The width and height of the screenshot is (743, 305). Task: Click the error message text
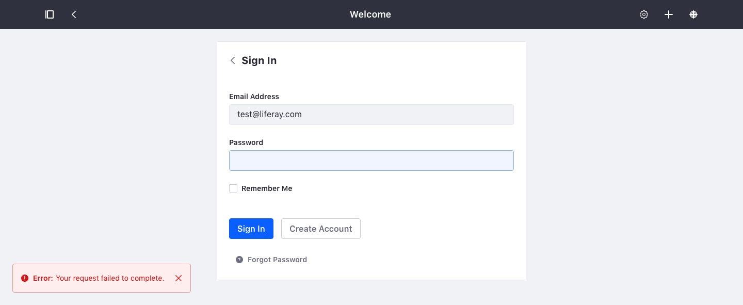110,278
